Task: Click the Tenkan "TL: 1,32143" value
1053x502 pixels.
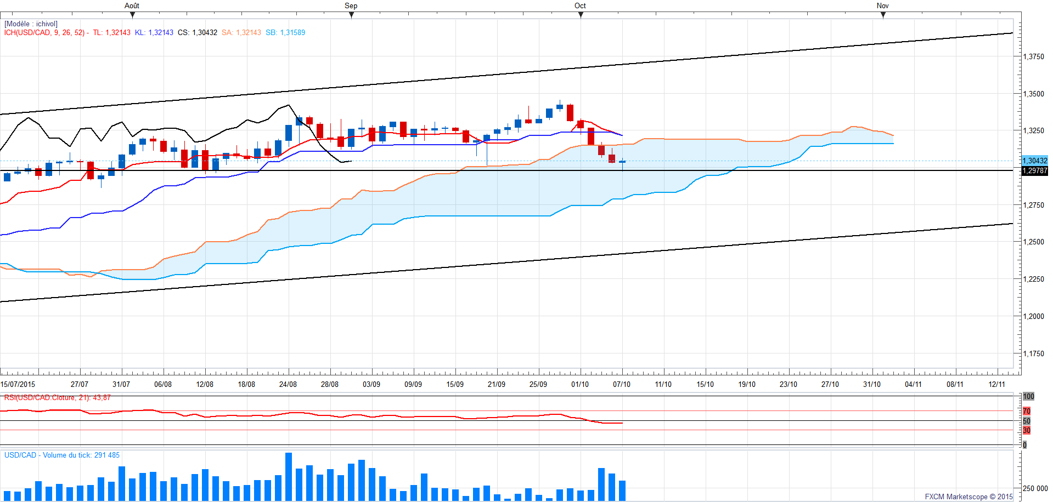Action: pyautogui.click(x=112, y=33)
